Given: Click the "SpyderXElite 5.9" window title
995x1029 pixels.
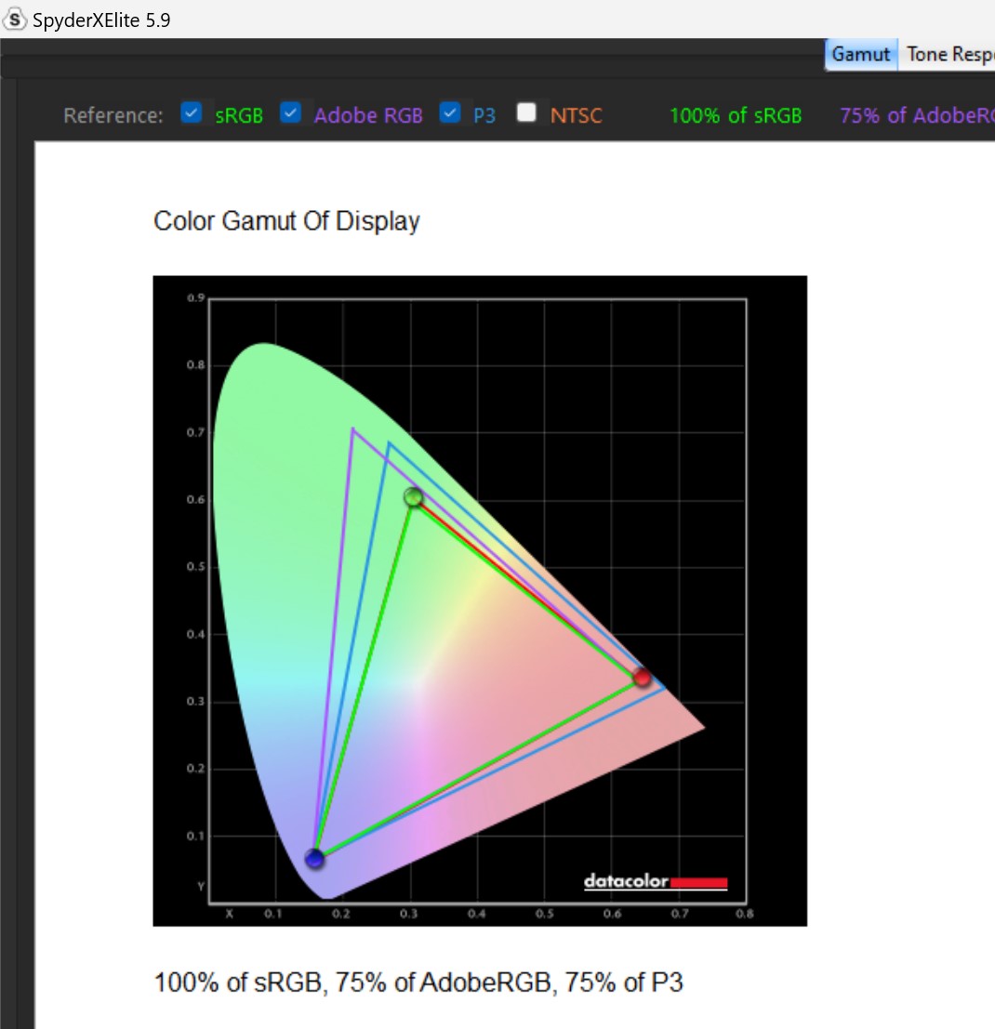Looking at the screenshot, I should click(101, 19).
